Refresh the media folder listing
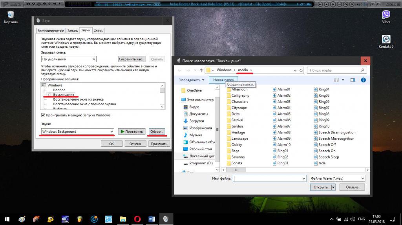Screen dimensions: 402x225 pyautogui.click(x=301, y=70)
